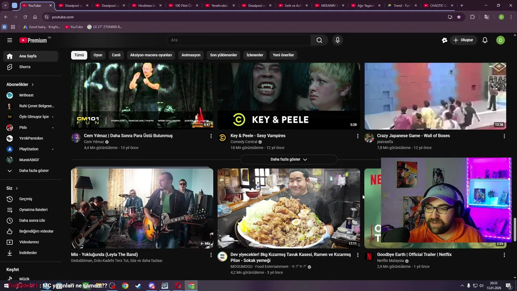The height and width of the screenshot is (291, 517).
Task: Open a new browser tab with plus
Action: pyautogui.click(x=462, y=6)
